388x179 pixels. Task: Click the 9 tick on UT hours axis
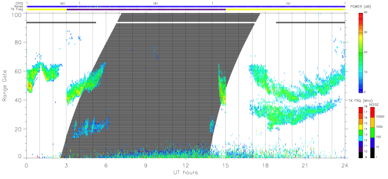point(146,165)
